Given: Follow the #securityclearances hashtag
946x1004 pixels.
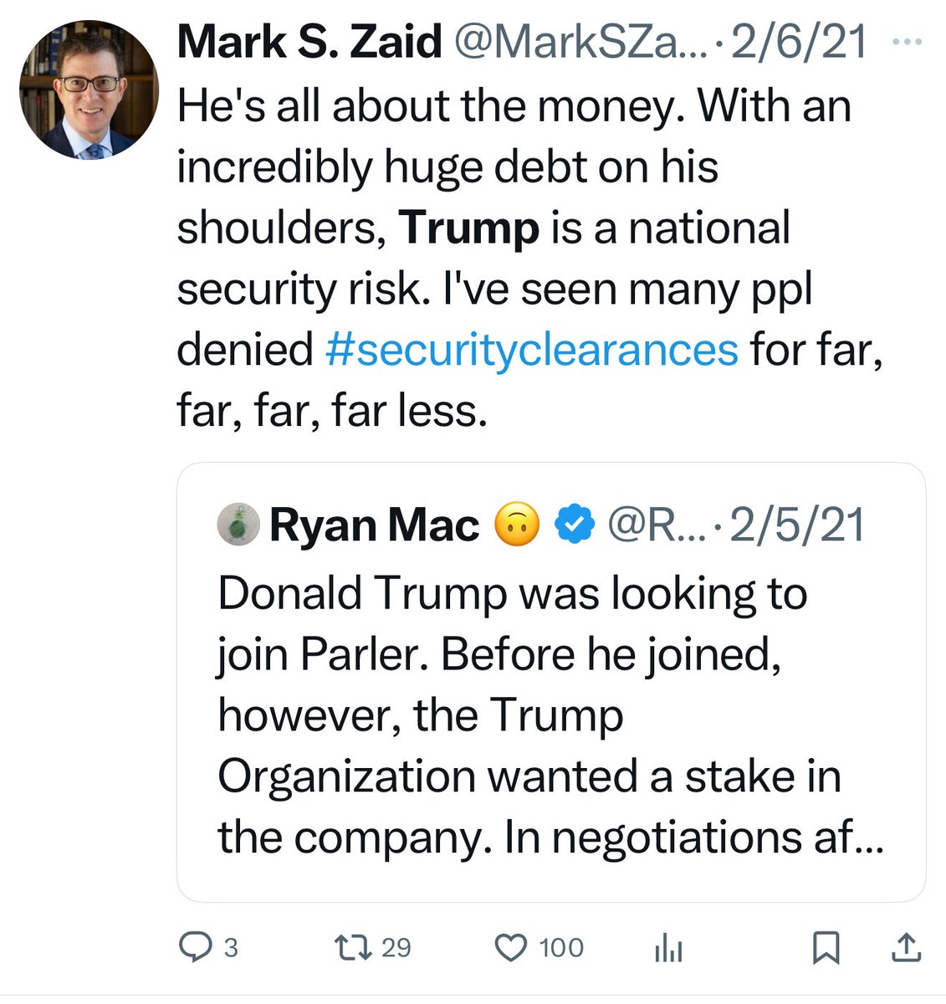Looking at the screenshot, I should point(531,349).
